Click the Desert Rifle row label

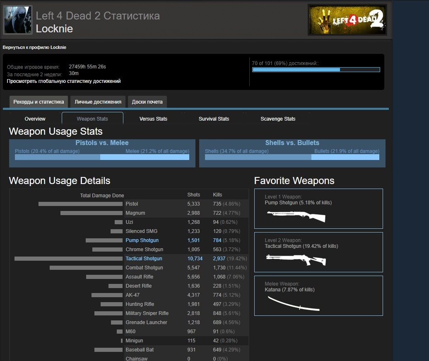139,286
